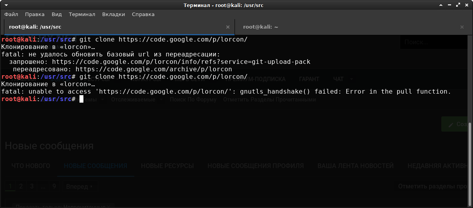This screenshot has height=208, width=473.
Task: Close the terminal window
Action: click(468, 5)
